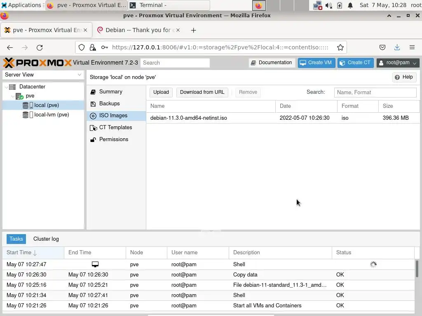
Task: Click the volume speaker tray icon
Action: [x=328, y=5]
